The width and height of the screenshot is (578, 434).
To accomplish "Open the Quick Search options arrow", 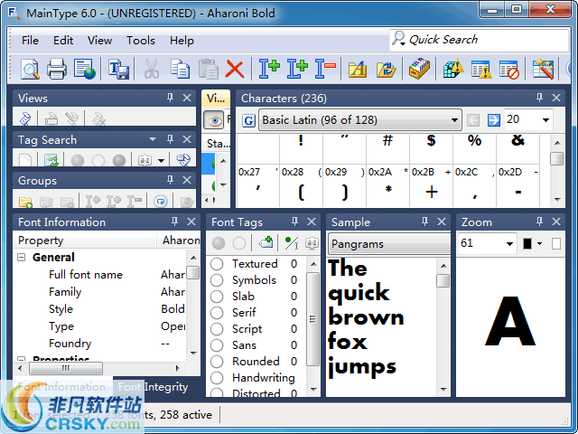I will (x=403, y=44).
